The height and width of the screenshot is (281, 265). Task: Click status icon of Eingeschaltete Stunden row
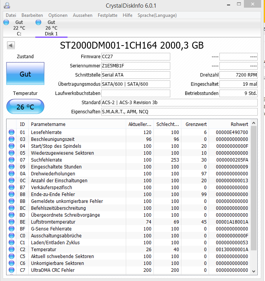[x=12, y=167]
